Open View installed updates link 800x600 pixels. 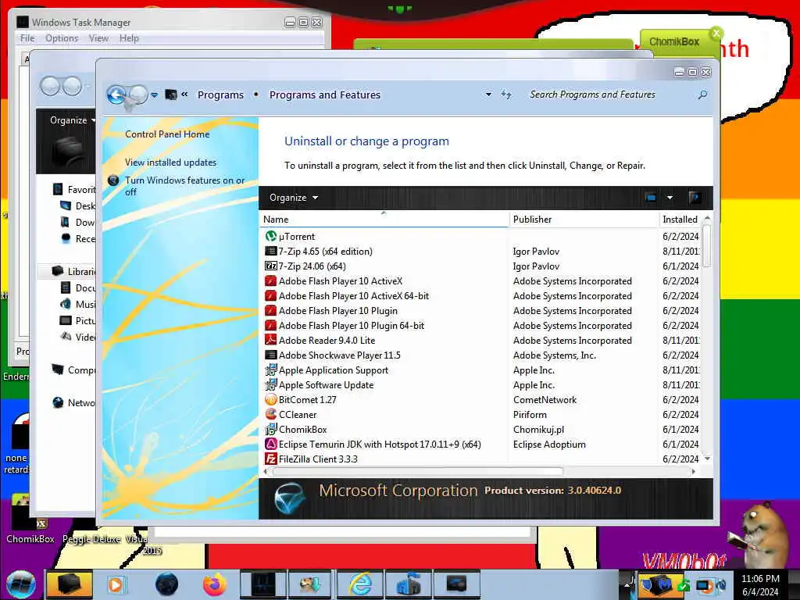170,162
